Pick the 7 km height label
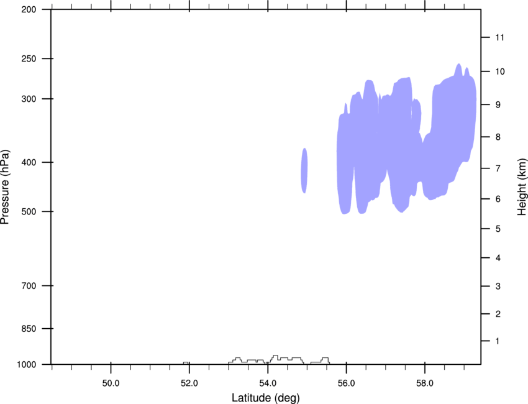Image resolution: width=528 pixels, height=404 pixels. [x=498, y=168]
